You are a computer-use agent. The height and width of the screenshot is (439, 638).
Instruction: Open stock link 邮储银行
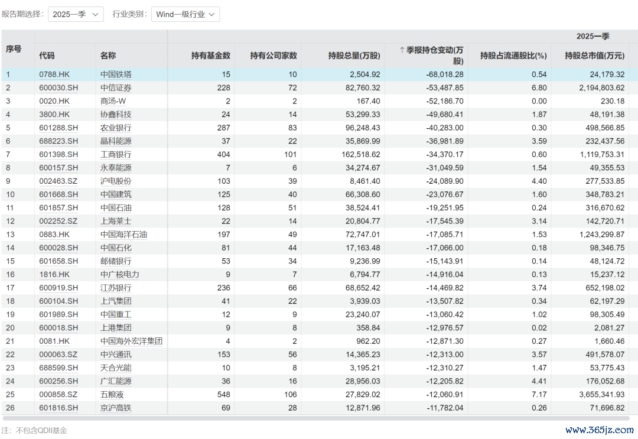pos(116,261)
